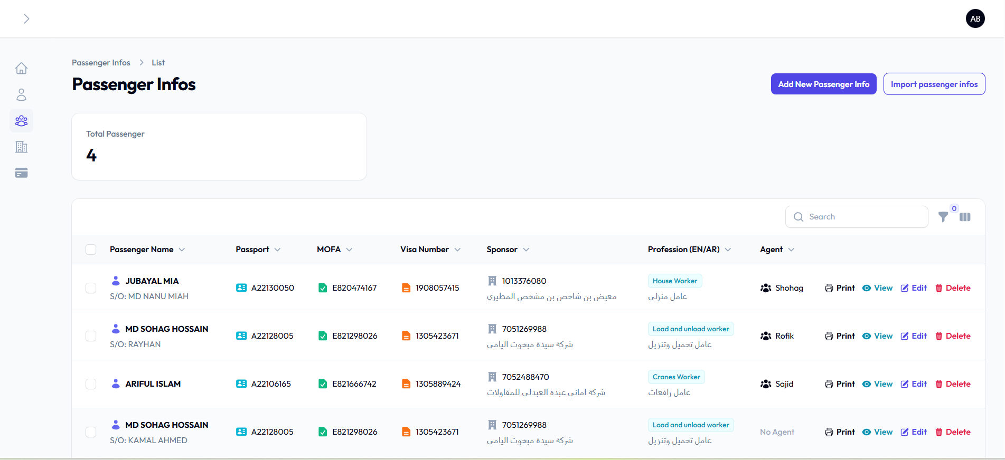Viewport: 1005px width, 460px height.
Task: View JUBAYAL MIA record
Action: [x=877, y=288]
